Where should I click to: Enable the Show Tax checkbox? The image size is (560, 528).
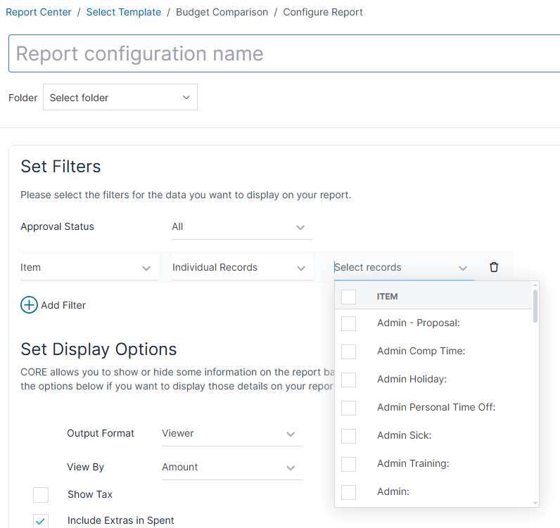[41, 495]
